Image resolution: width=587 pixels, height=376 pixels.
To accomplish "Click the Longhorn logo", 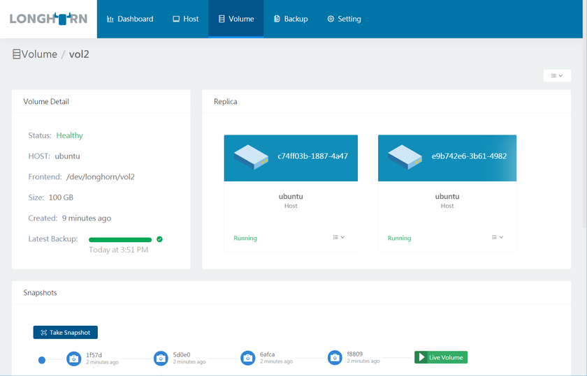I will pyautogui.click(x=48, y=19).
